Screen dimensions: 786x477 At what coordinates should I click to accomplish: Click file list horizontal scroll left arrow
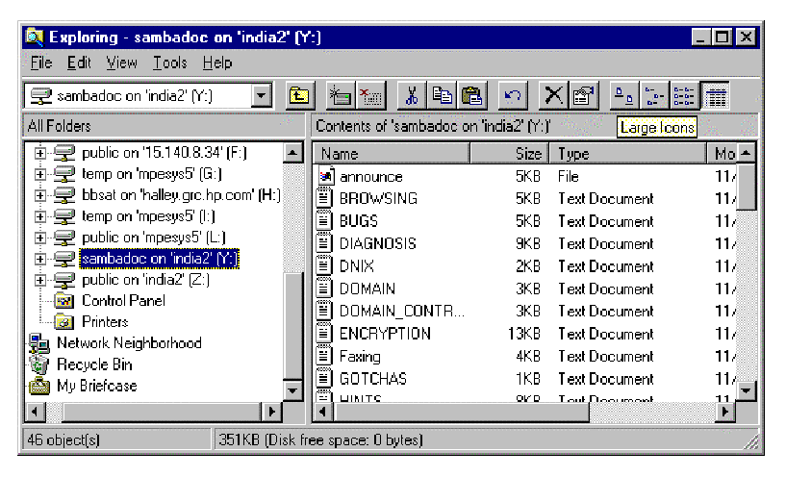[323, 412]
